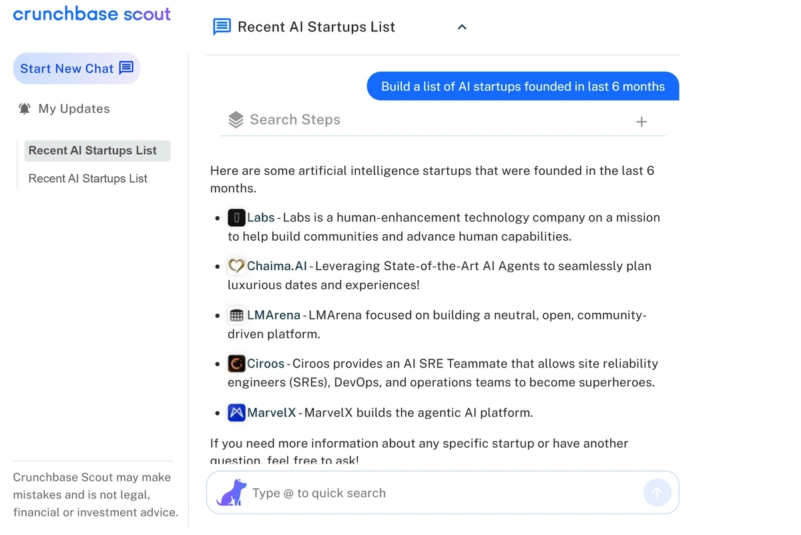Open the Labs company link

pyautogui.click(x=261, y=217)
